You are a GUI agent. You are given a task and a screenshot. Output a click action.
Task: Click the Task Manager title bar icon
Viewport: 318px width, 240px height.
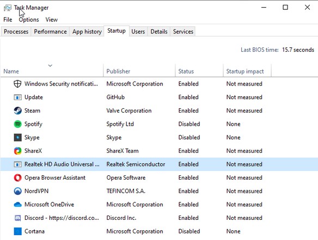point(8,8)
